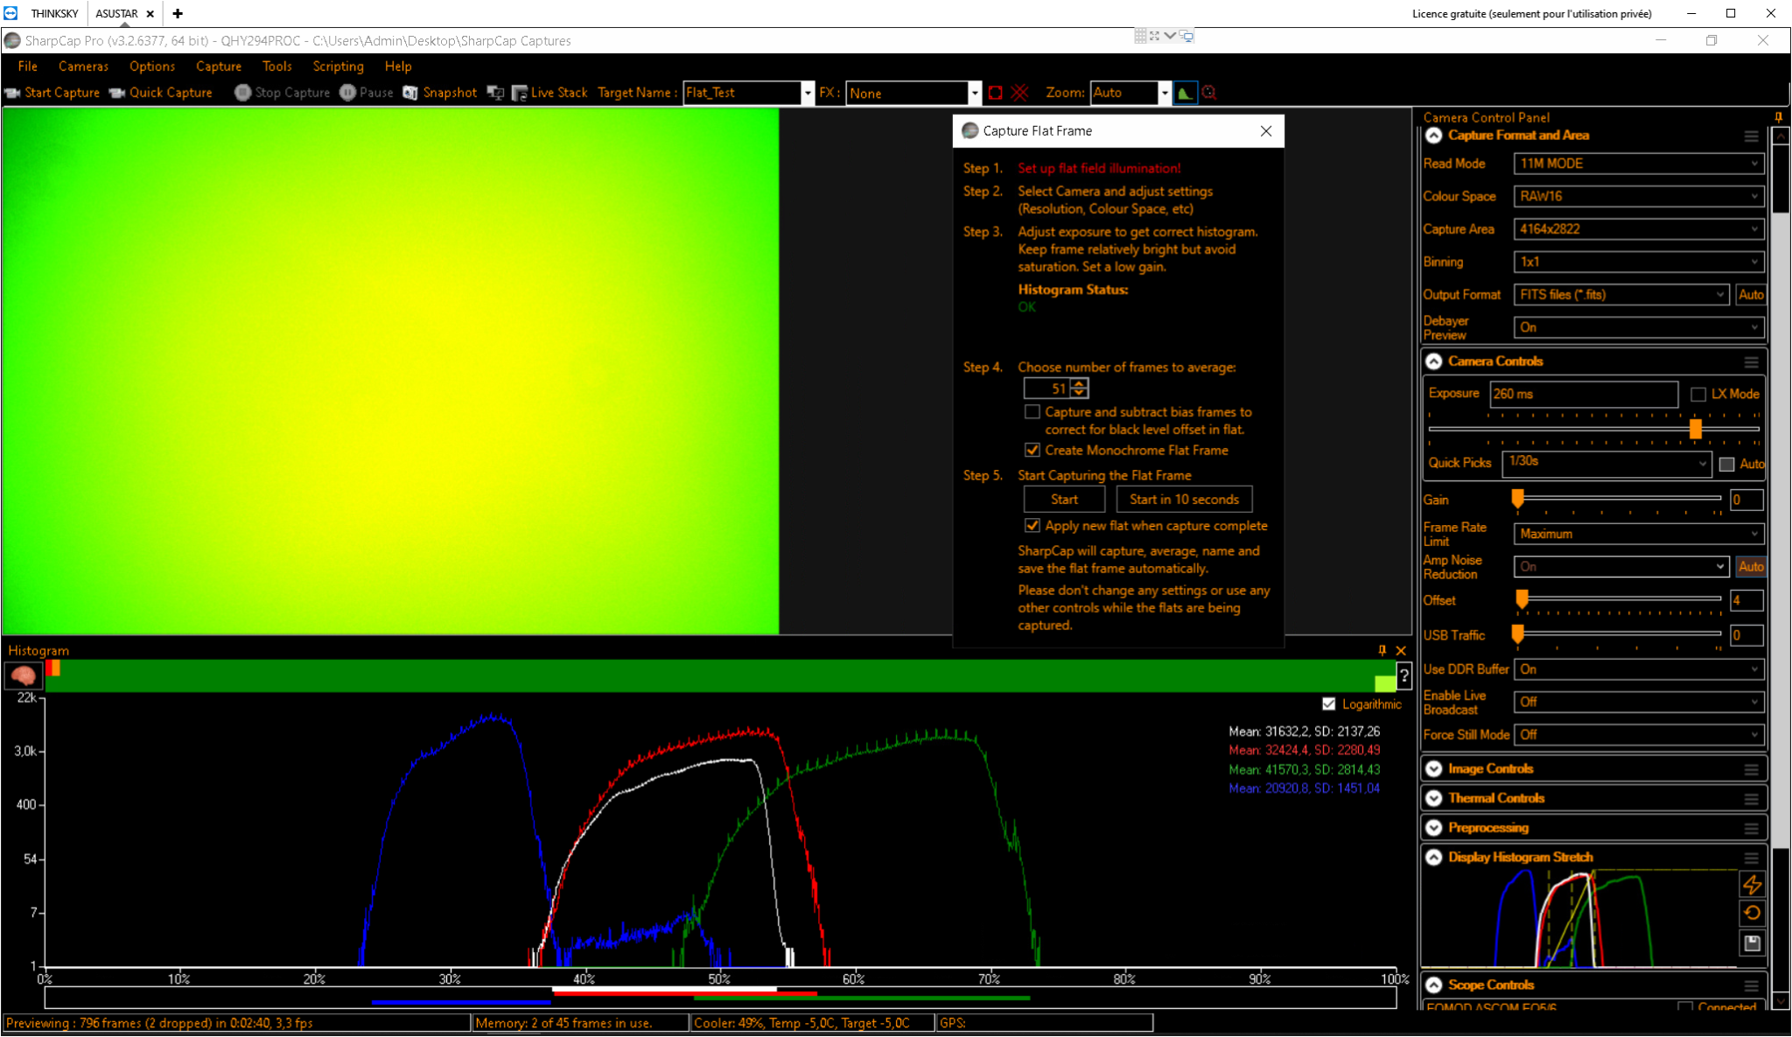Toggle Apply new flat when capture complete
This screenshot has width=1792, height=1037.
click(1032, 526)
